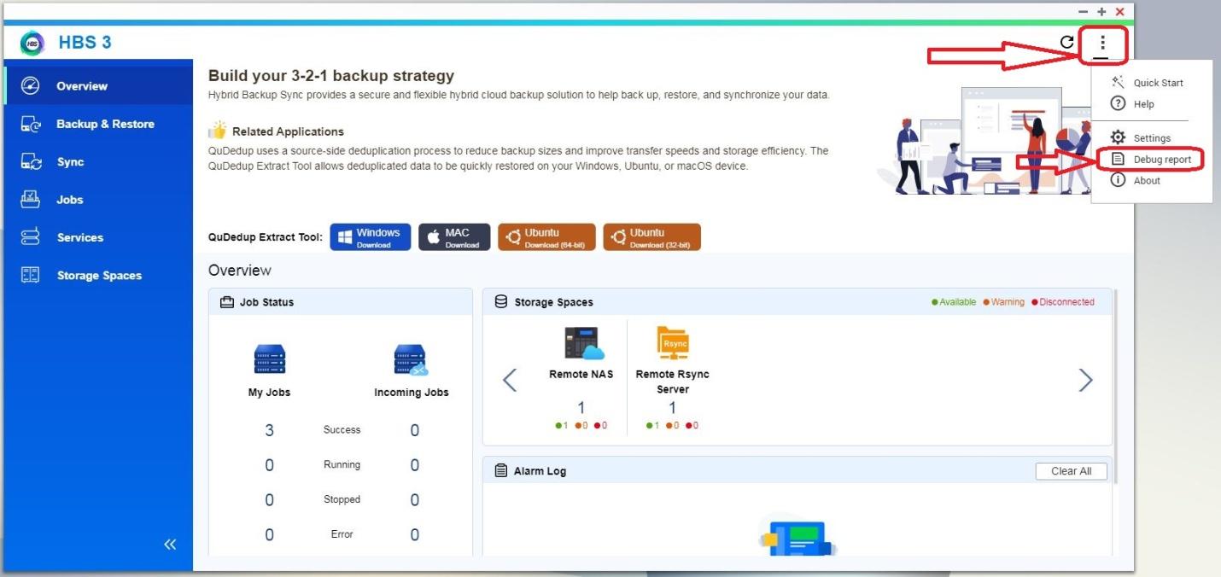The width and height of the screenshot is (1221, 577).
Task: Click the Help question mark icon
Action: 1117,103
